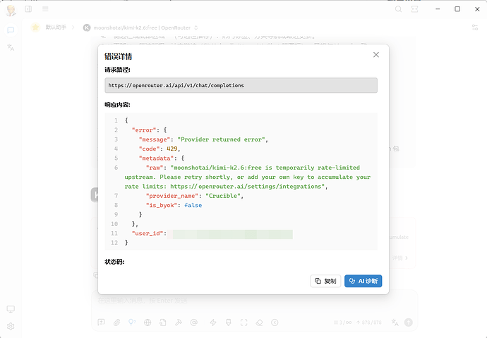The width and height of the screenshot is (487, 338).
Task: Minimize the application window
Action: [x=438, y=9]
